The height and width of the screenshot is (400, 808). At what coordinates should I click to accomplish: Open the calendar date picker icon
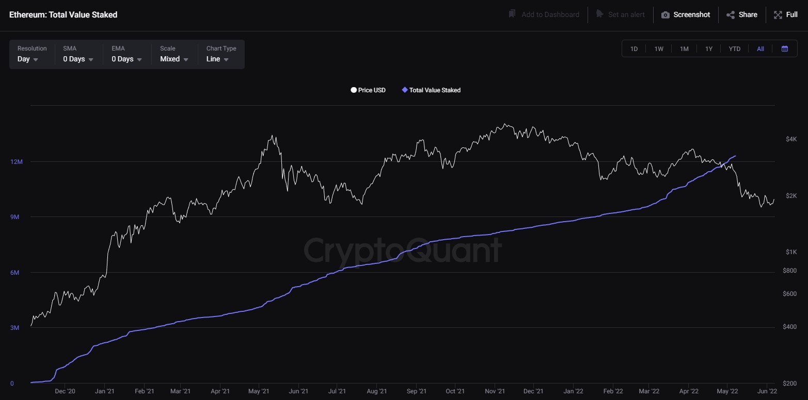(x=785, y=48)
